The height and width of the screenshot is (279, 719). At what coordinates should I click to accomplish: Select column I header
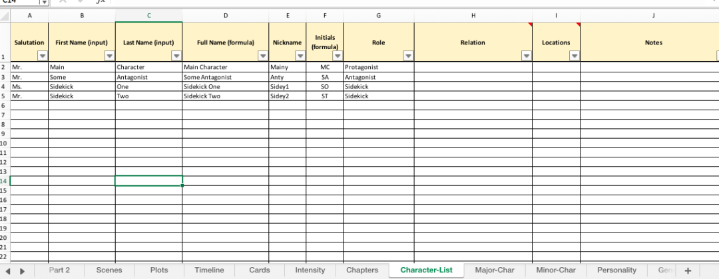click(x=556, y=16)
